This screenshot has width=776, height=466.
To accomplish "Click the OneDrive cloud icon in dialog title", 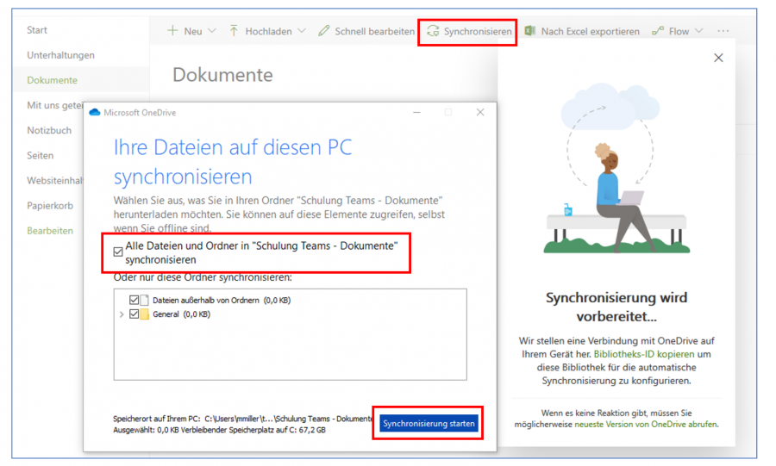I will [95, 112].
